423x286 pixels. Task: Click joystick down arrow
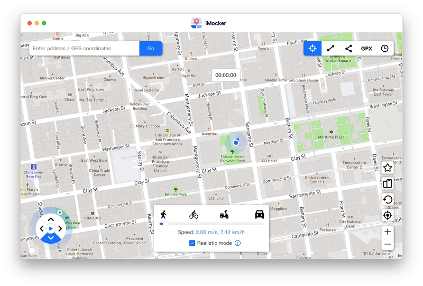51,238
